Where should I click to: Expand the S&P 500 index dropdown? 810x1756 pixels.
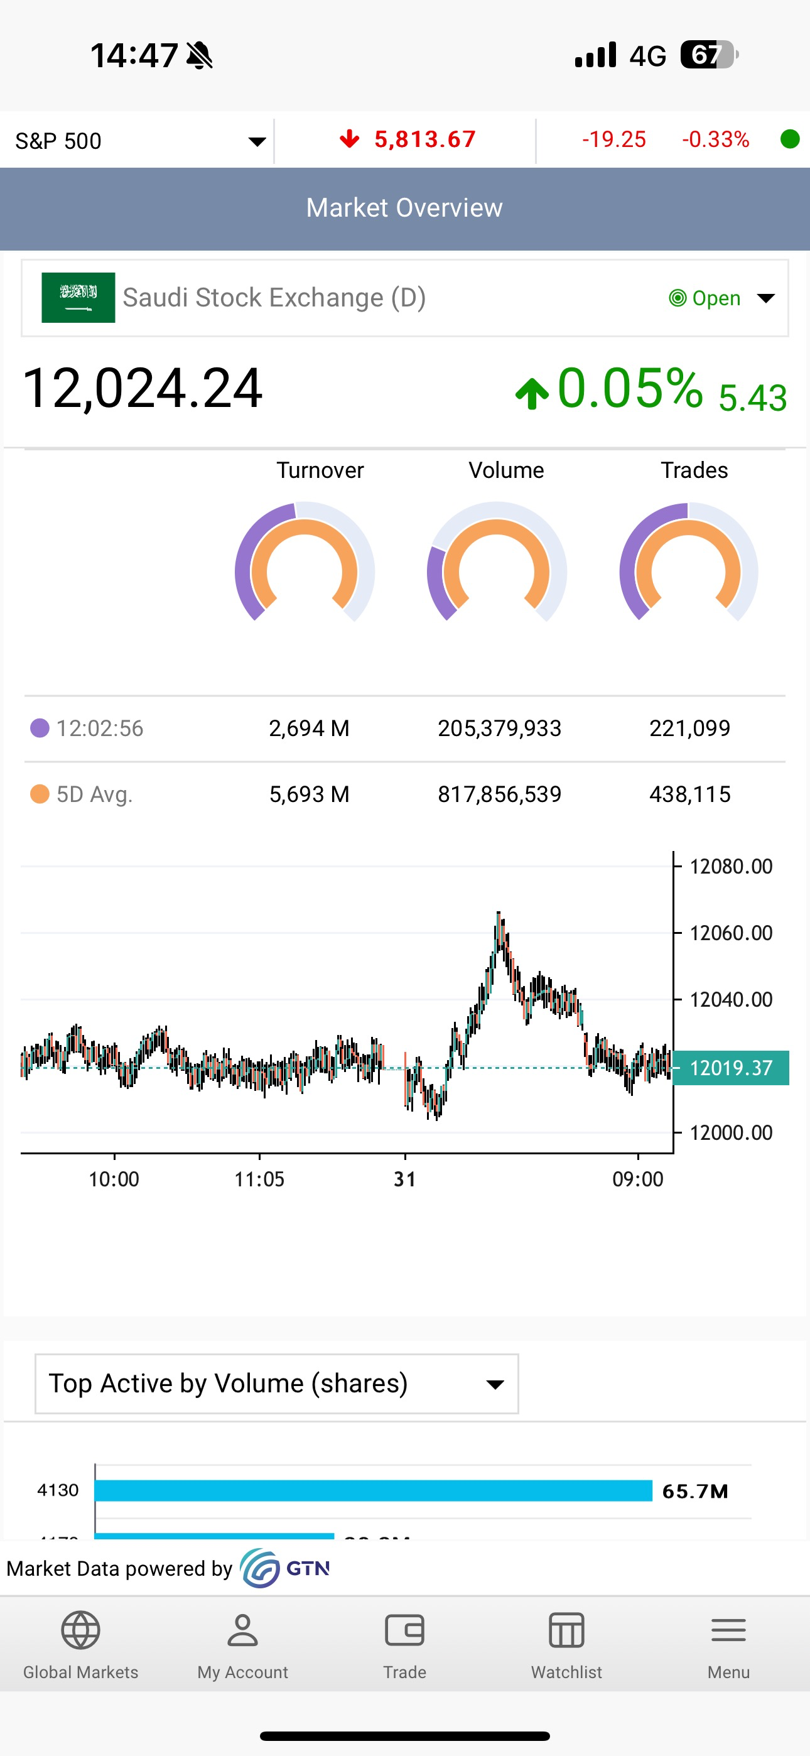tap(140, 141)
